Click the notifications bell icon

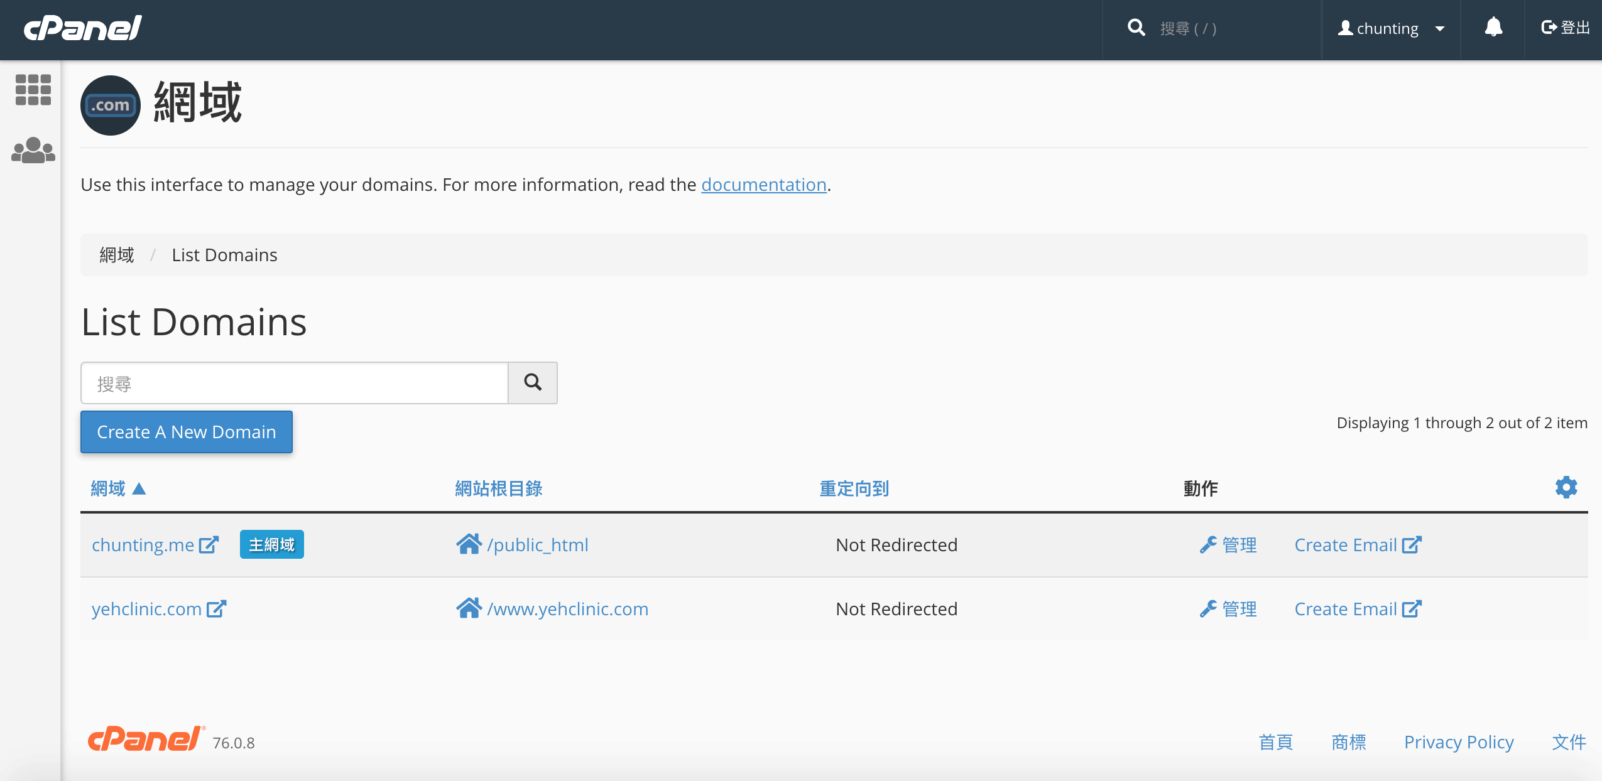click(x=1493, y=28)
